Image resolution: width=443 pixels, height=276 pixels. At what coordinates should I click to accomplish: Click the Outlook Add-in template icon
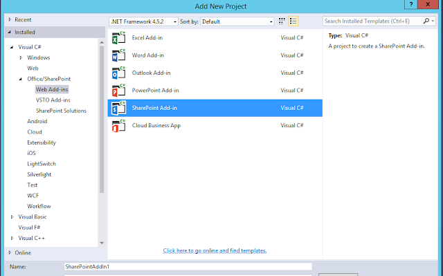click(118, 73)
